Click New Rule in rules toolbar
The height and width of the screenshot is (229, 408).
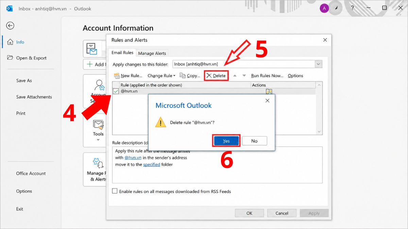(128, 76)
